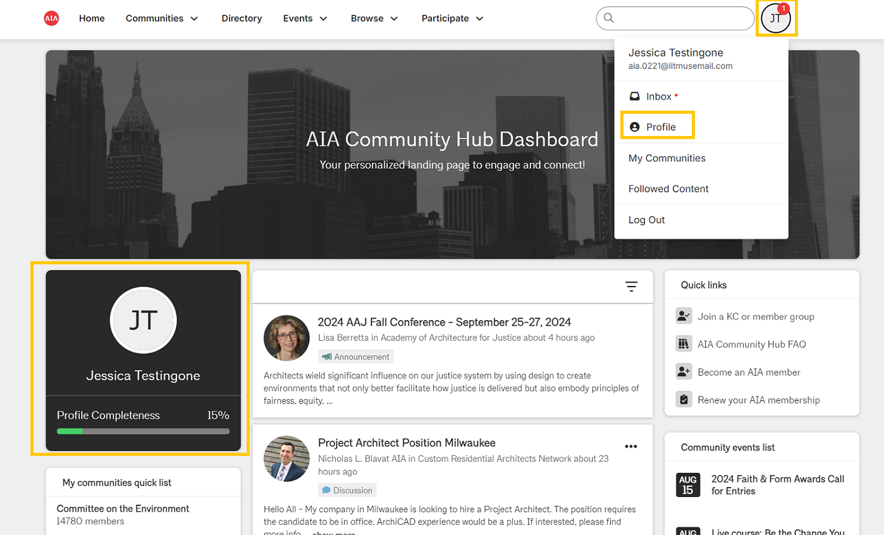Click the Join a KC or member group link
The image size is (884, 535).
756,316
